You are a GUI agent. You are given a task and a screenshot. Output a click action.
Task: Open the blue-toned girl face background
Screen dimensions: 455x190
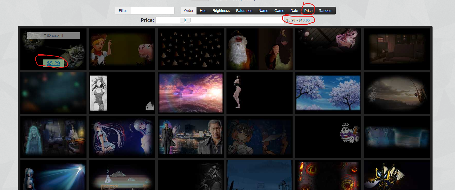pyautogui.click(x=397, y=137)
